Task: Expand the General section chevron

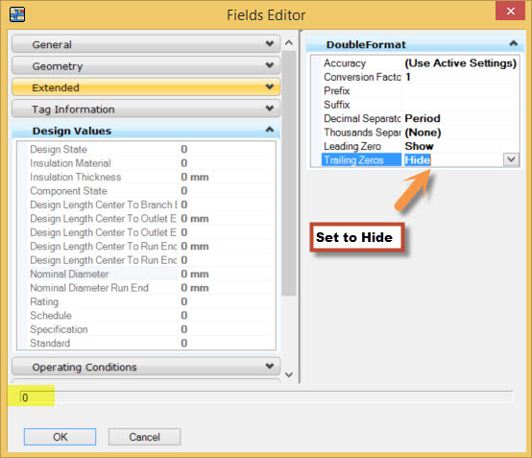Action: (270, 43)
